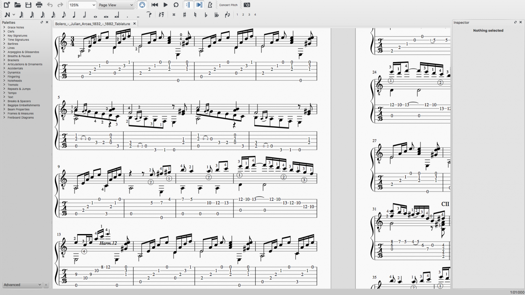The image size is (525, 295).
Task: Select the 64th note duration
Action: pos(21,15)
